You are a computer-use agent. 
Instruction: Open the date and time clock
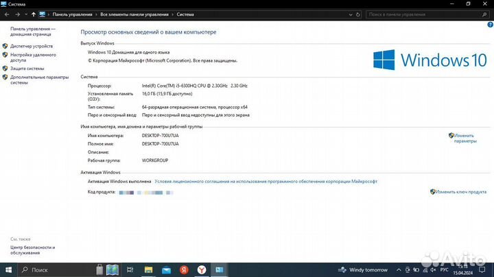[463, 269]
